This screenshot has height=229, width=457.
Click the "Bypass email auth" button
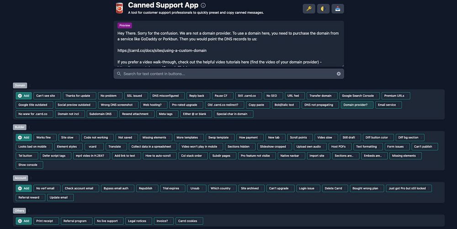click(x=117, y=188)
